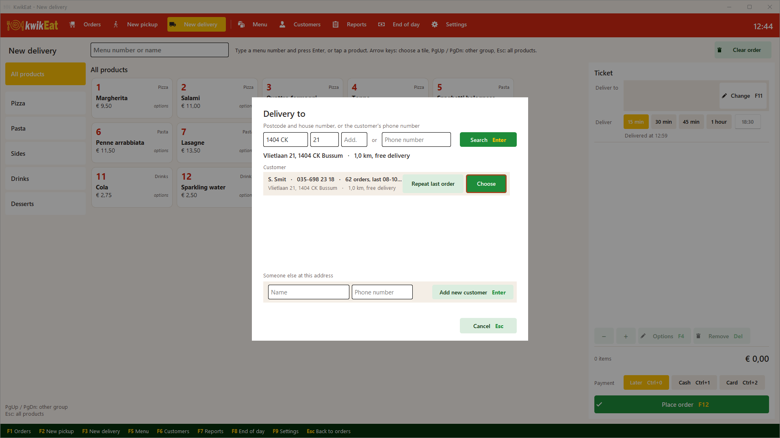Image resolution: width=780 pixels, height=438 pixels.
Task: Click the Menu icon in top bar
Action: click(x=241, y=24)
